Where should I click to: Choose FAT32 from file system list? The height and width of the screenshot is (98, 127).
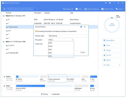[61, 46]
